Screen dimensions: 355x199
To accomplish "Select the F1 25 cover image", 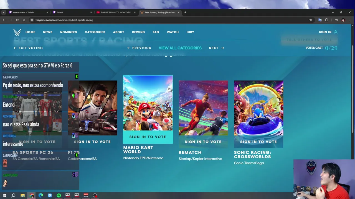I will [x=92, y=108].
